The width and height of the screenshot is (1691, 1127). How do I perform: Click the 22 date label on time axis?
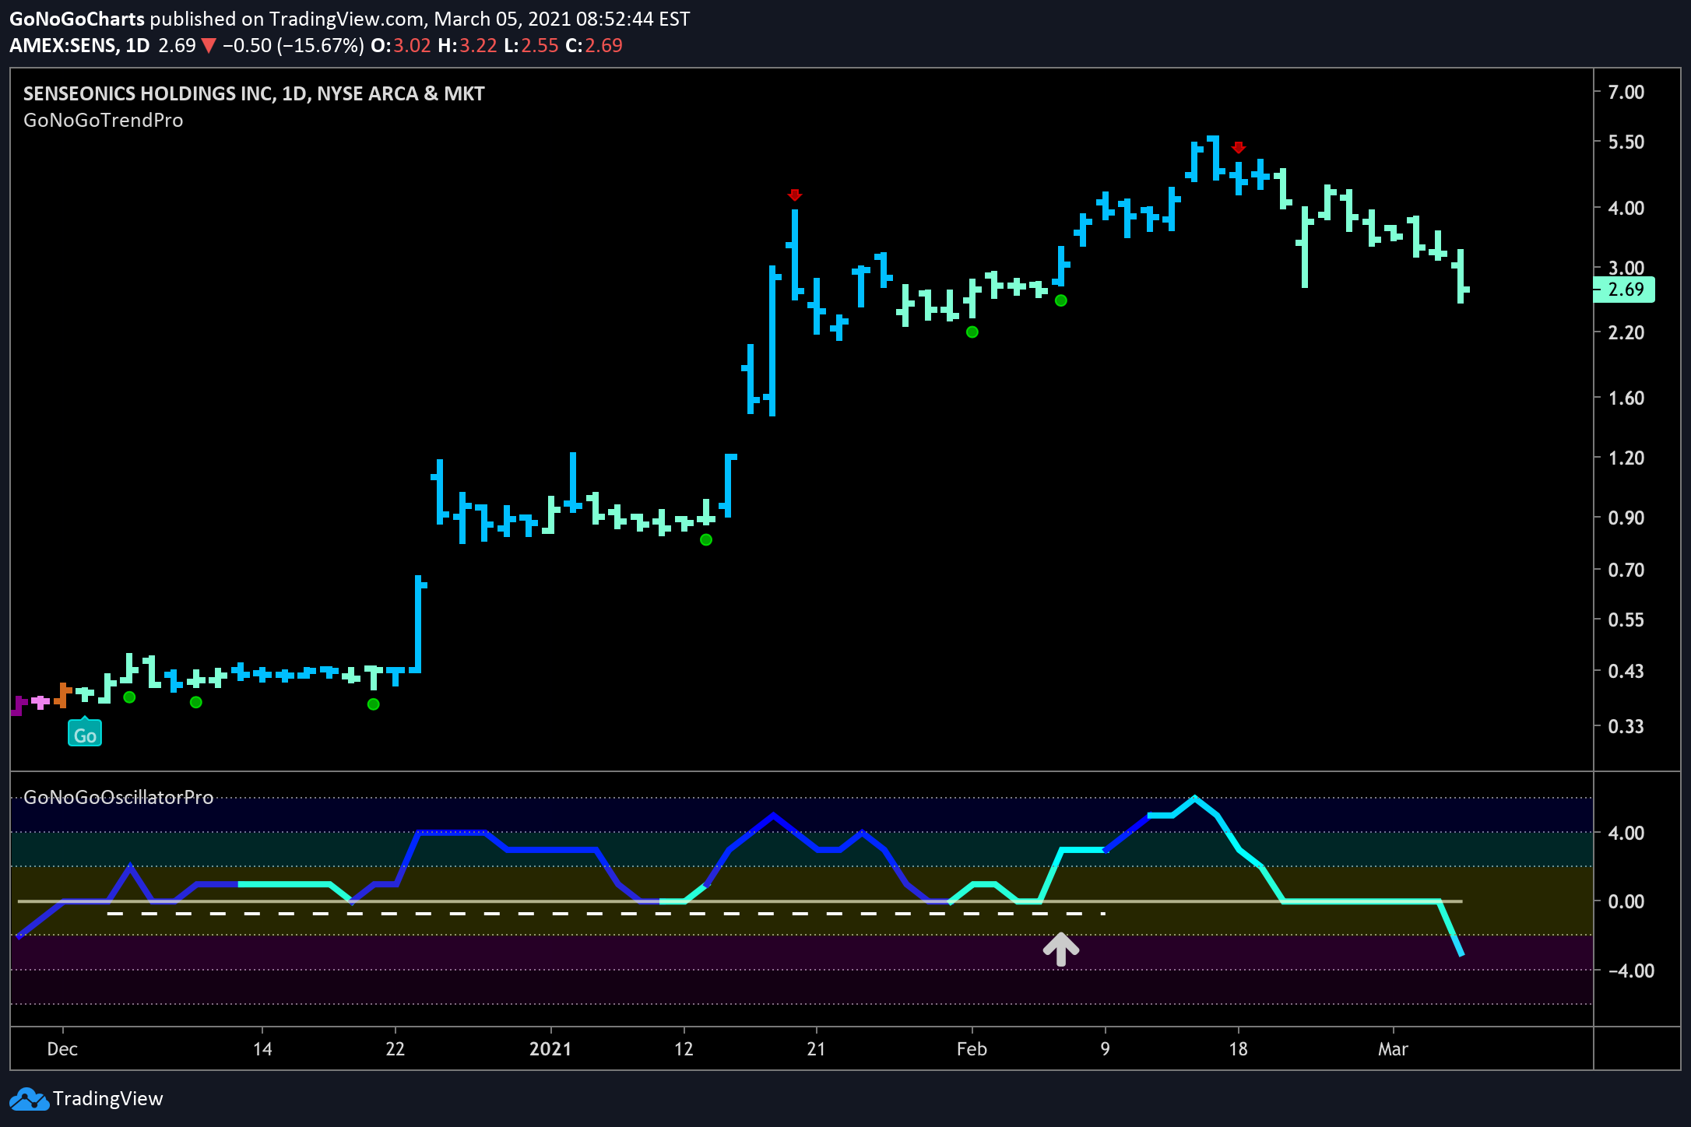[x=396, y=1049]
